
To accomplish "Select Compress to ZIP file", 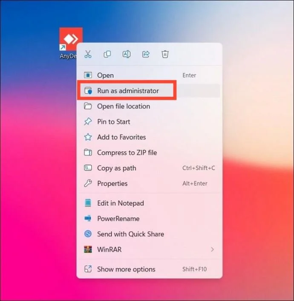I will click(149, 153).
